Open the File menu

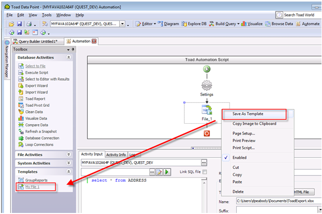point(9,15)
